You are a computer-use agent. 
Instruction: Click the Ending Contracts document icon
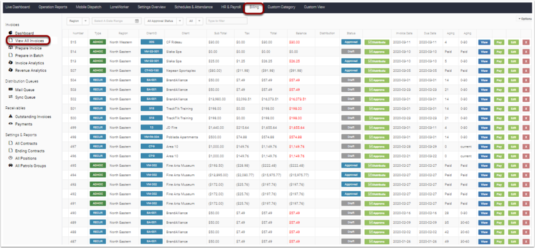(x=10, y=151)
